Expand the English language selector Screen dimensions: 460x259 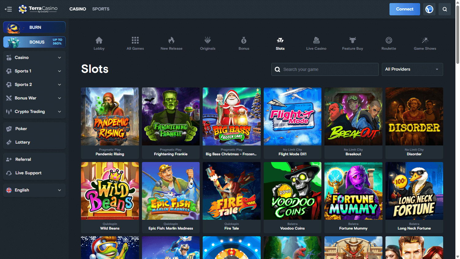click(x=34, y=190)
